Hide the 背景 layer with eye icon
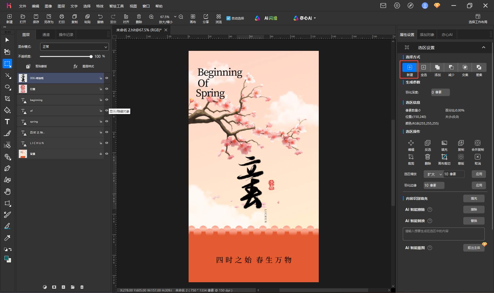The width and height of the screenshot is (494, 293). [x=107, y=154]
